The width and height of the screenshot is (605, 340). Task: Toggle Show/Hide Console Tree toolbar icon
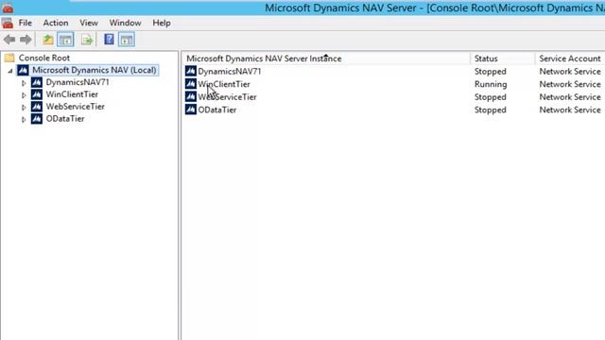[x=65, y=40]
